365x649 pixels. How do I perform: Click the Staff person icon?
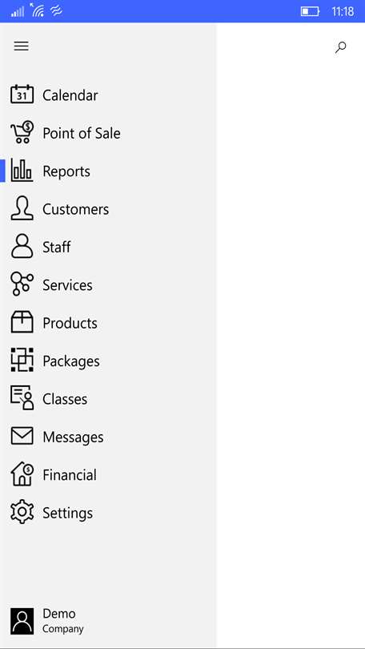pos(22,246)
